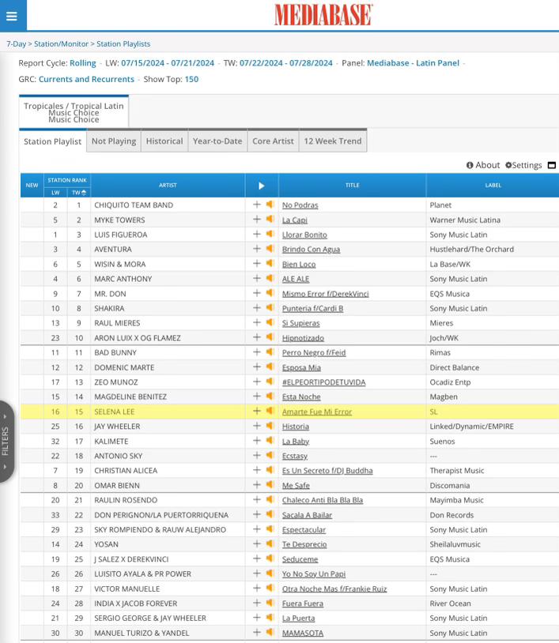
Task: Expand the Filters side panel
Action: pos(6,442)
